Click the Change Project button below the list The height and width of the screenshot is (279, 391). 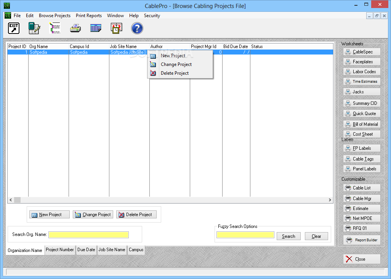(x=93, y=215)
